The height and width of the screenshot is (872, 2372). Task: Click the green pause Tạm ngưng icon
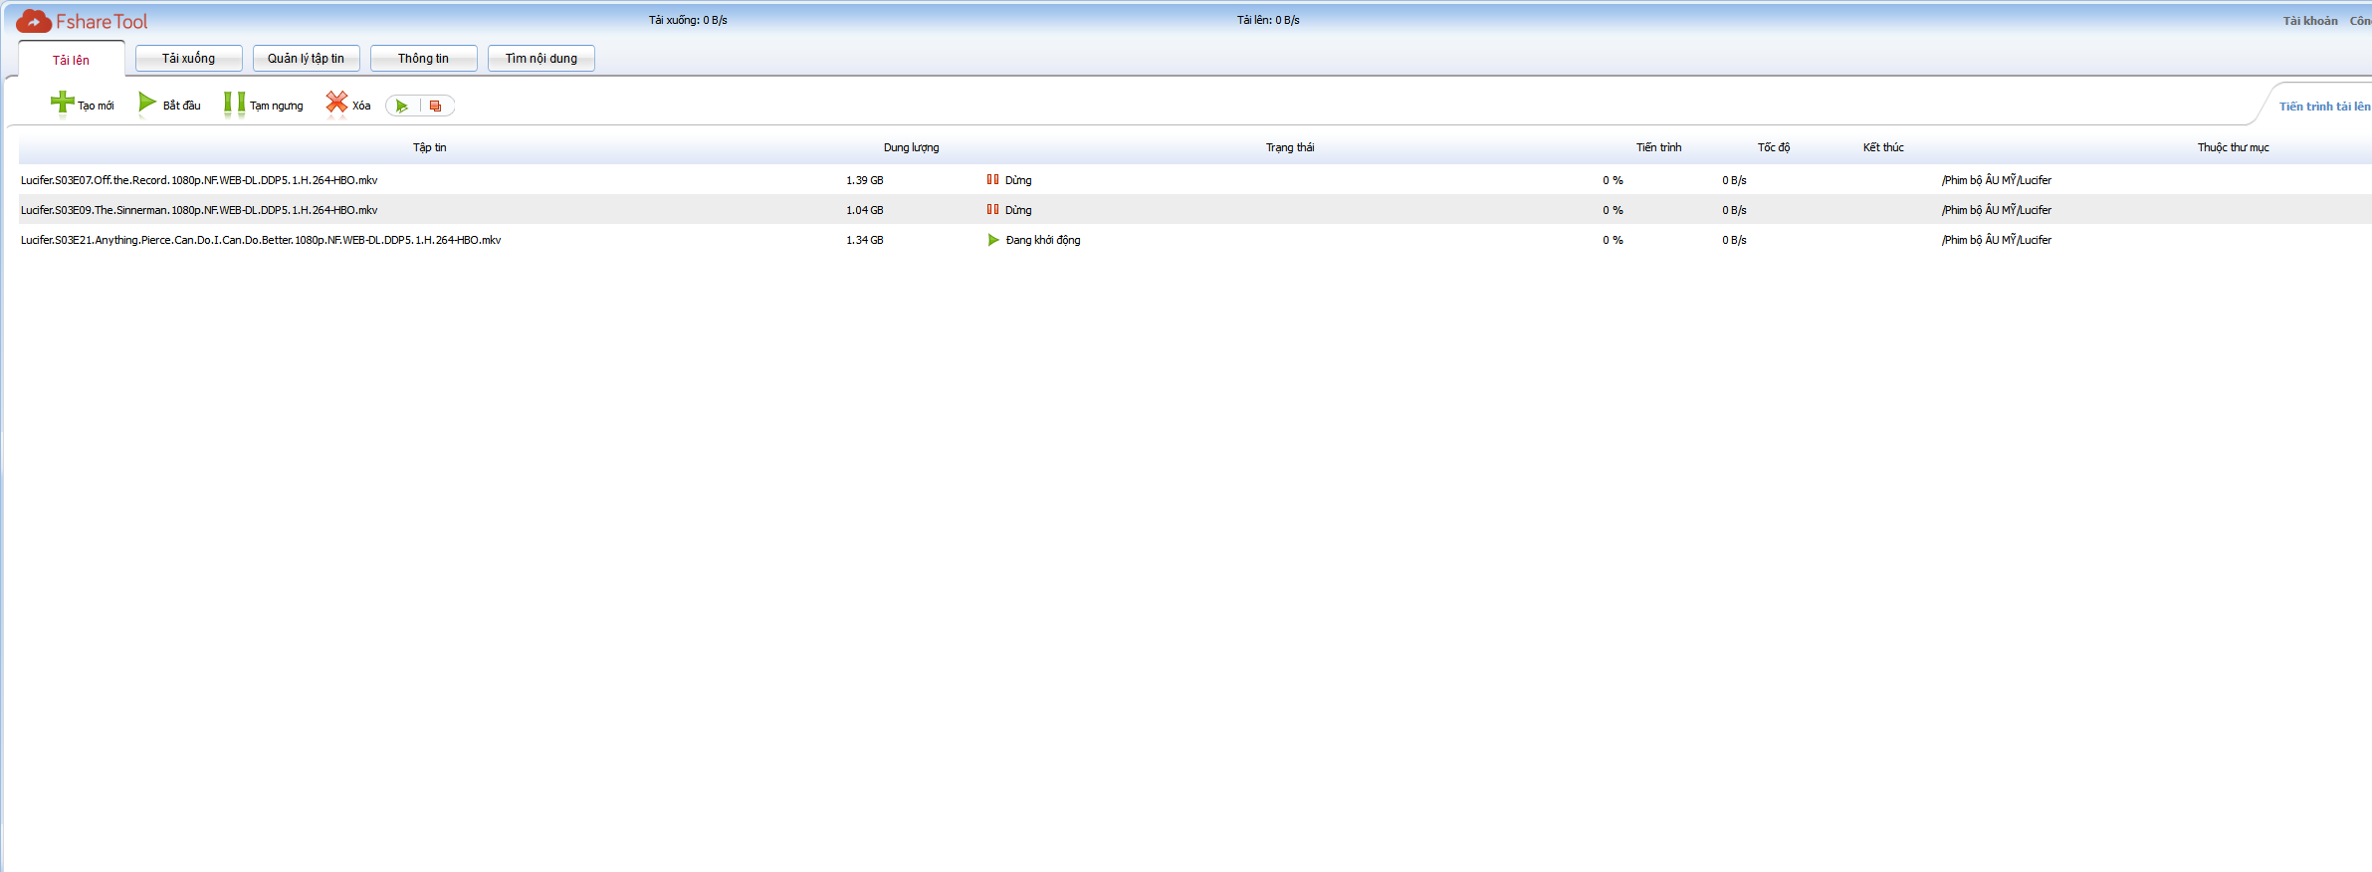click(235, 103)
